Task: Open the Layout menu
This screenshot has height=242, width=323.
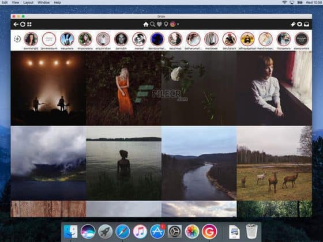Action: pos(28,2)
